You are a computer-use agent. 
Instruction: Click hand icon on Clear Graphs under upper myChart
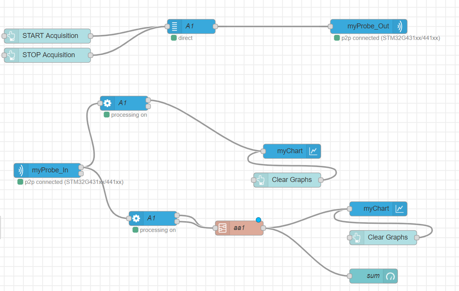(261, 180)
